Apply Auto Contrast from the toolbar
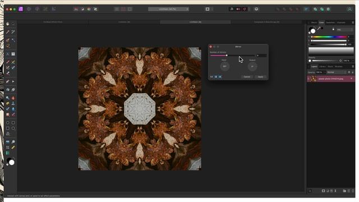 [x=82, y=9]
